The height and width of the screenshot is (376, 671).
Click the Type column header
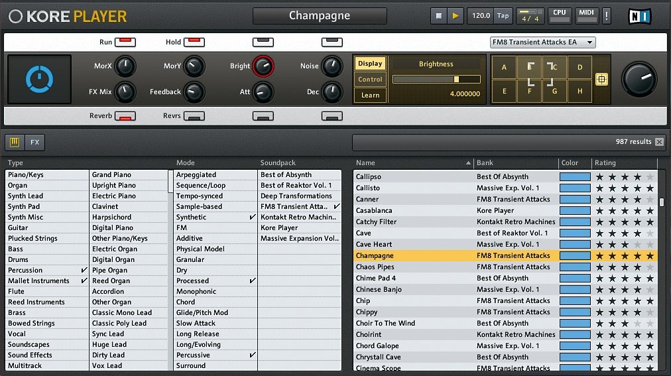[15, 163]
